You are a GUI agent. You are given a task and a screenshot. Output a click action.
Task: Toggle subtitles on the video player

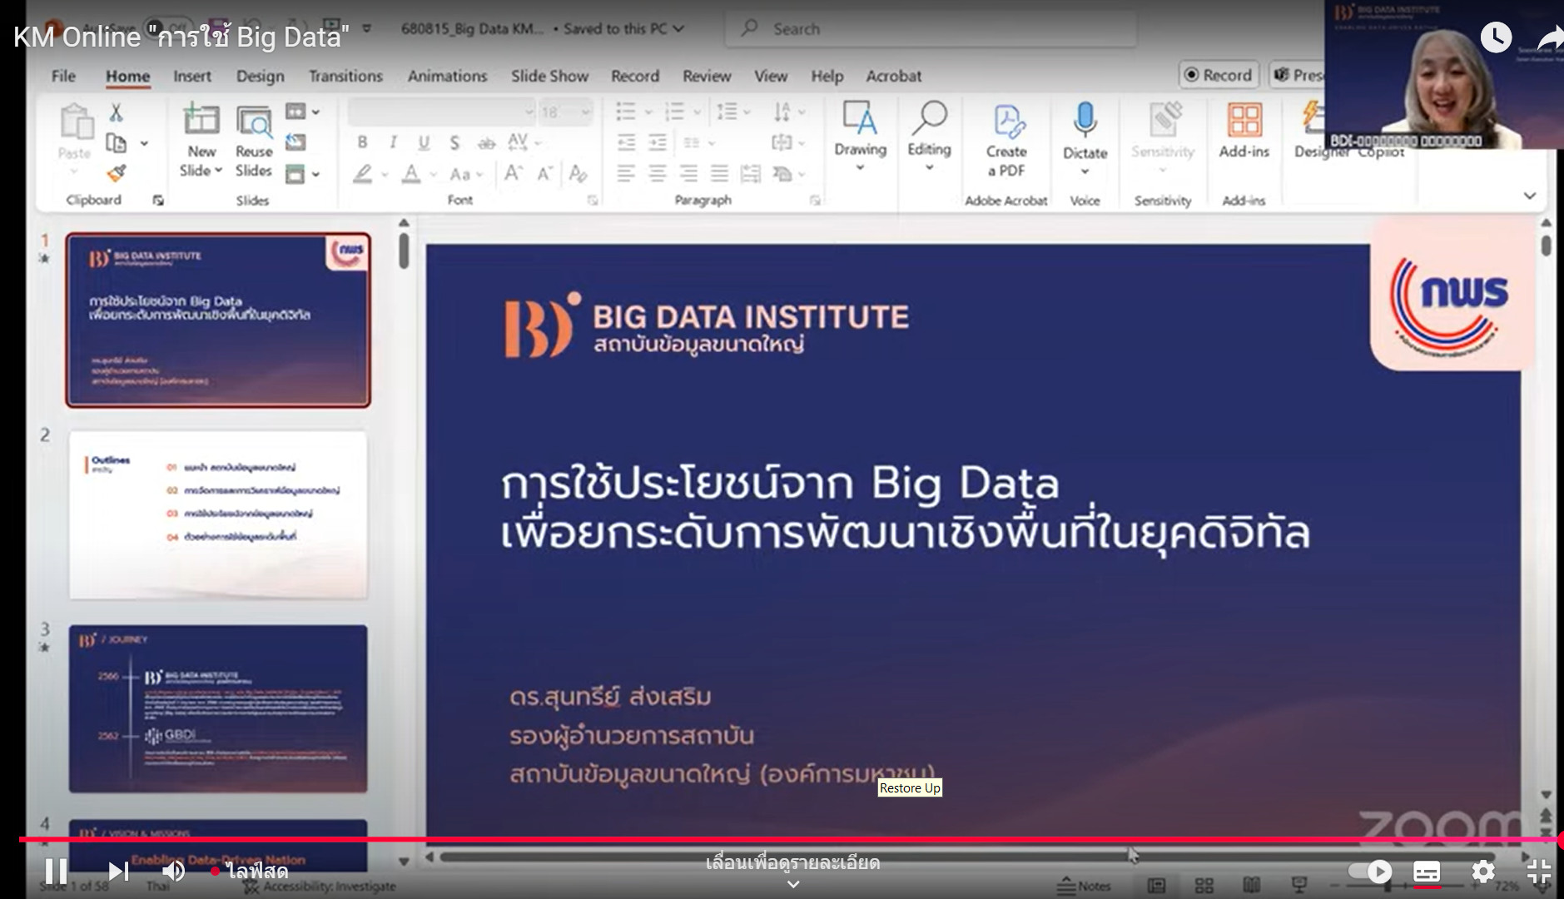pyautogui.click(x=1427, y=872)
